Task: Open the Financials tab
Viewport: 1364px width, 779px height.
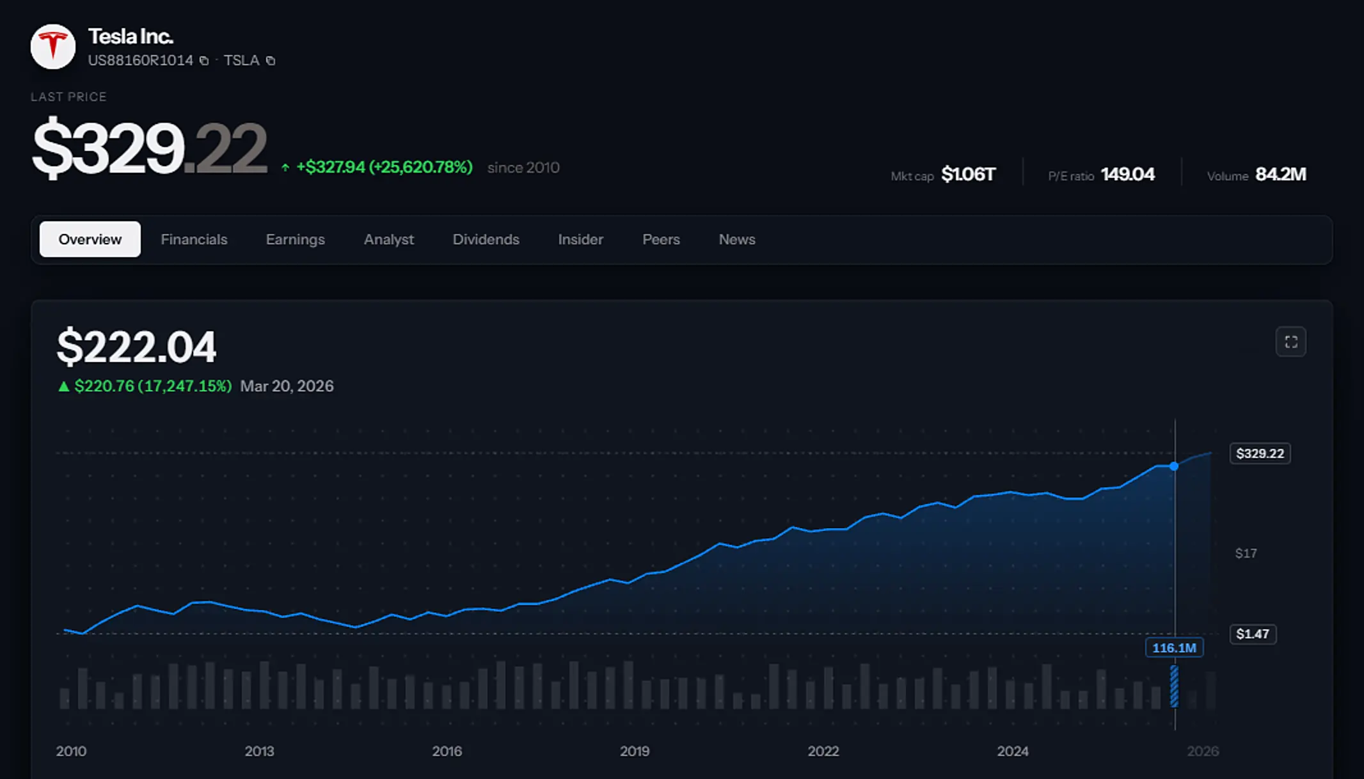Action: tap(194, 239)
